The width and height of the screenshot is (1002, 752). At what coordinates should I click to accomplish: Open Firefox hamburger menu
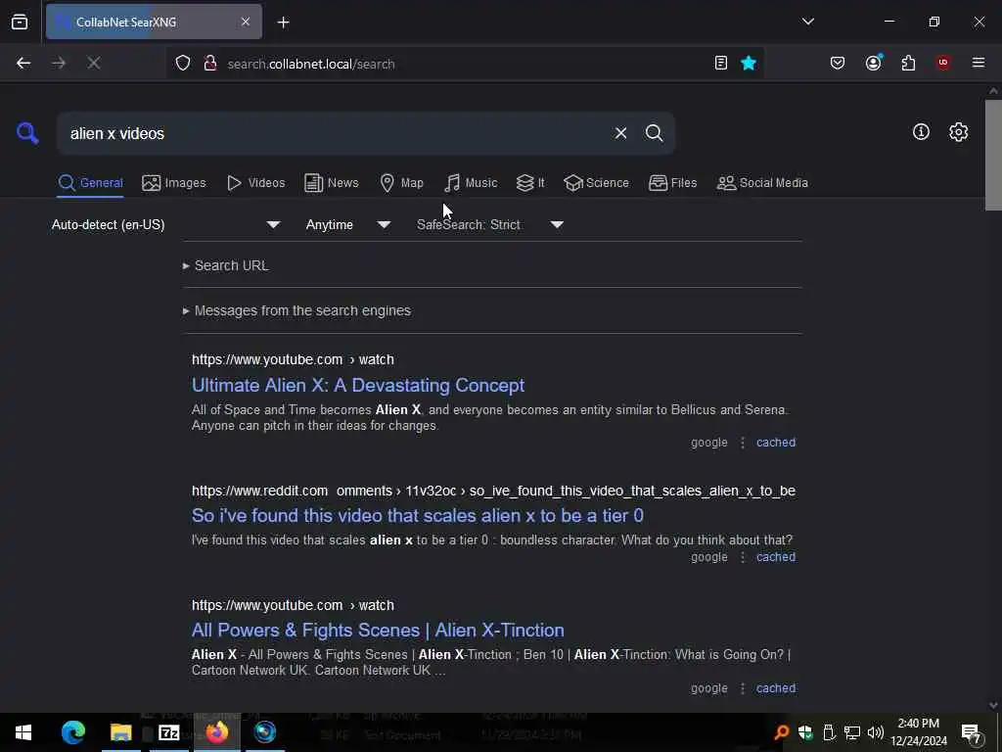click(x=978, y=63)
